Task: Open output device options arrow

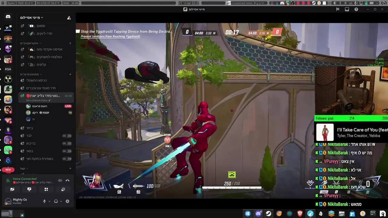Action: (61, 201)
